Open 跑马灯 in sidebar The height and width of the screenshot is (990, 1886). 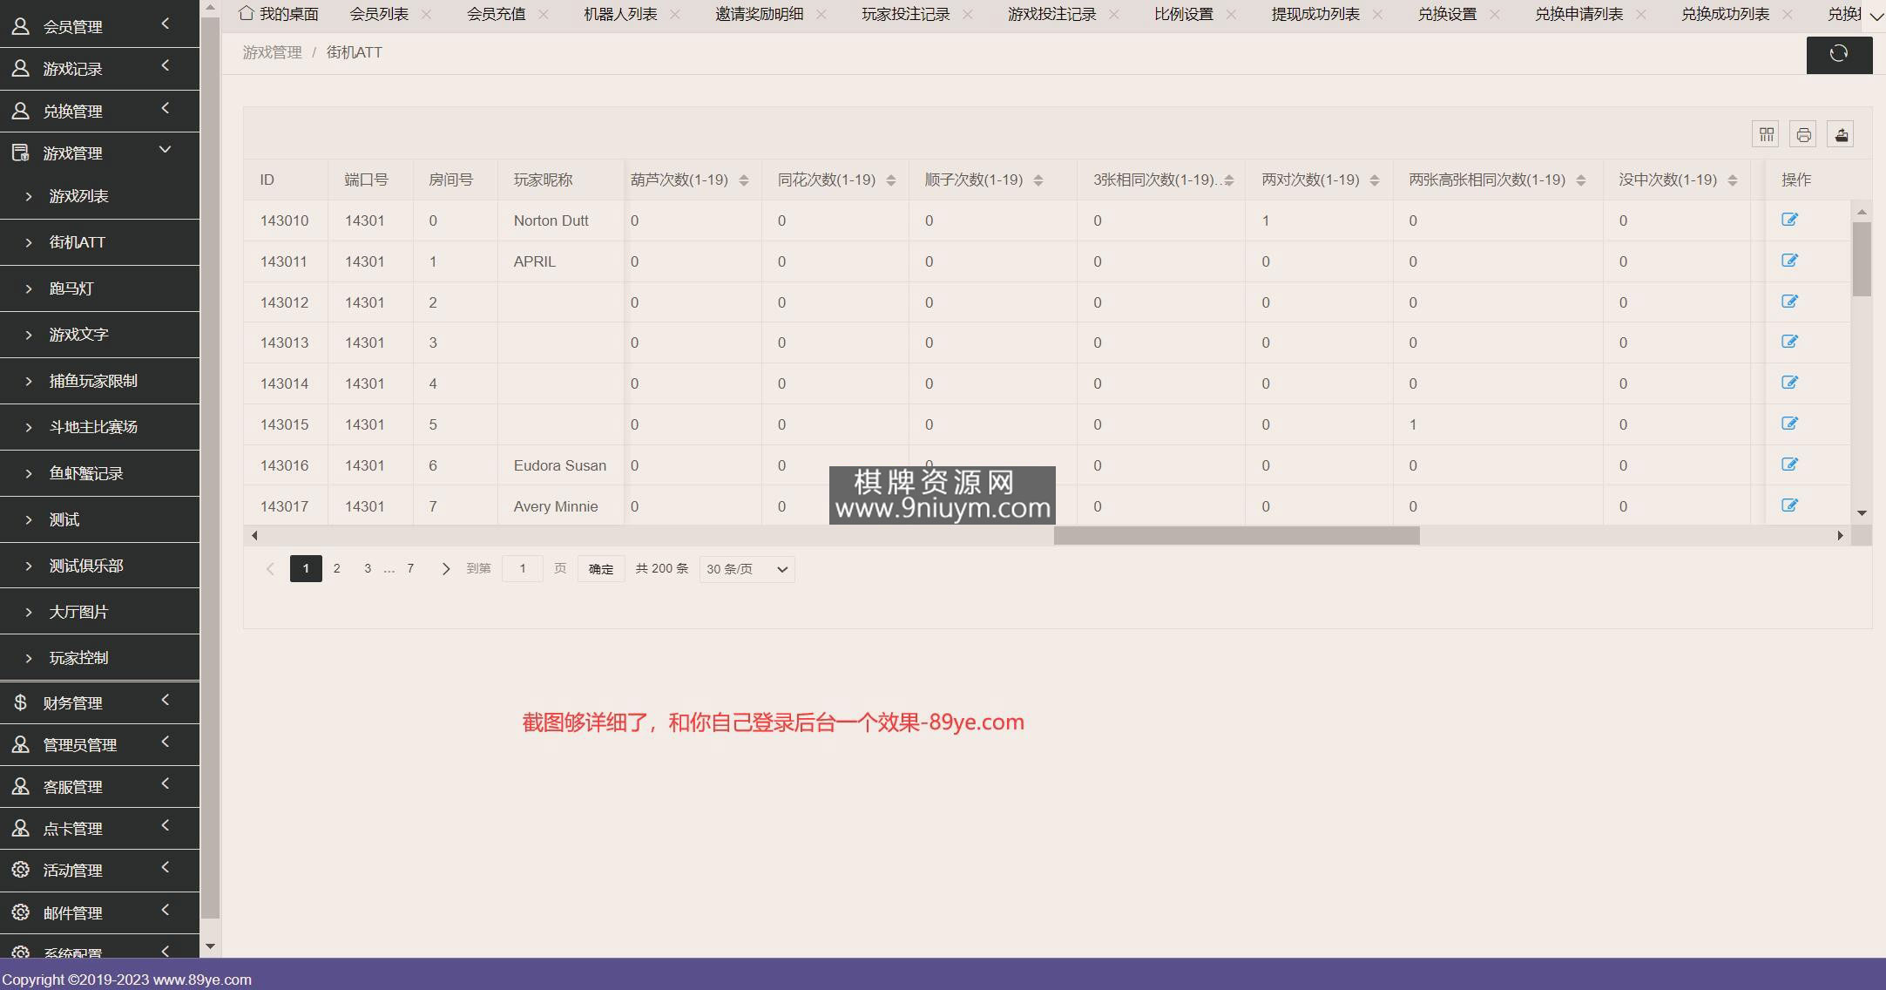click(x=99, y=288)
